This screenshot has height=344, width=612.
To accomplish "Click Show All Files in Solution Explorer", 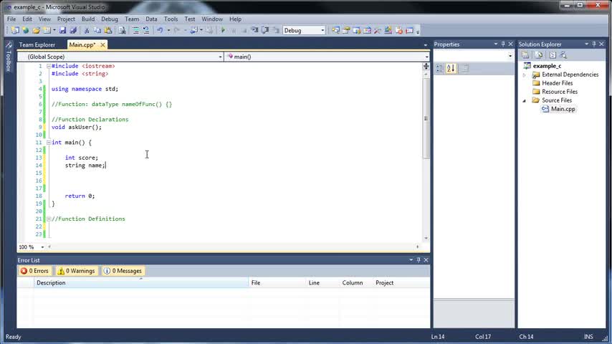I will coord(539,55).
